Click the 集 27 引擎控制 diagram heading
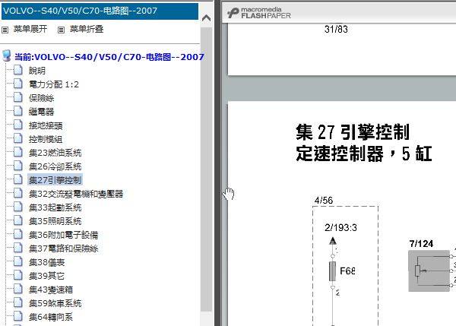Viewport: 456px width, 326px height. click(353, 132)
